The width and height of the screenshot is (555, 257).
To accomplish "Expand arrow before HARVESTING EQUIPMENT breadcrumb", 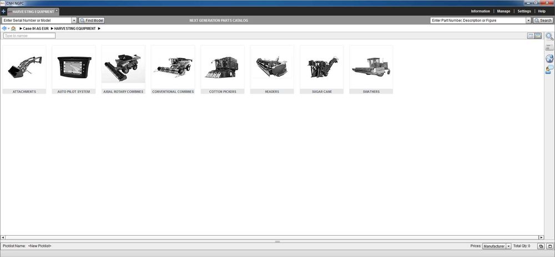I will pyautogui.click(x=52, y=28).
